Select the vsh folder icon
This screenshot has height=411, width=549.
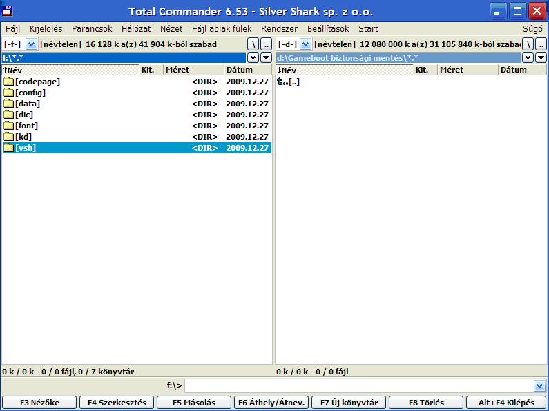point(8,148)
